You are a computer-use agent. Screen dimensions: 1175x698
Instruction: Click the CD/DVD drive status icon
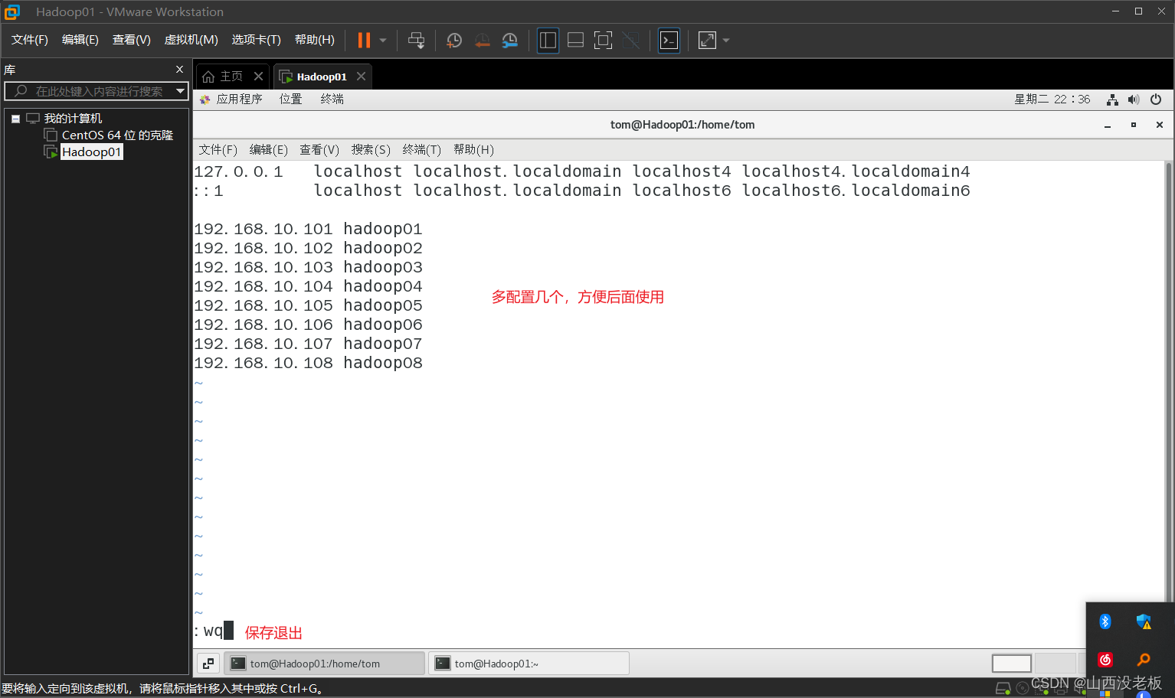[x=1022, y=689]
